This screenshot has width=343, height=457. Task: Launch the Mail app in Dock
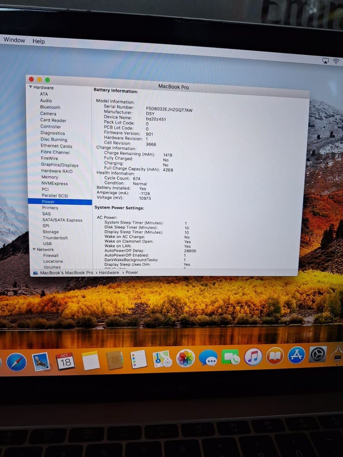tap(41, 361)
